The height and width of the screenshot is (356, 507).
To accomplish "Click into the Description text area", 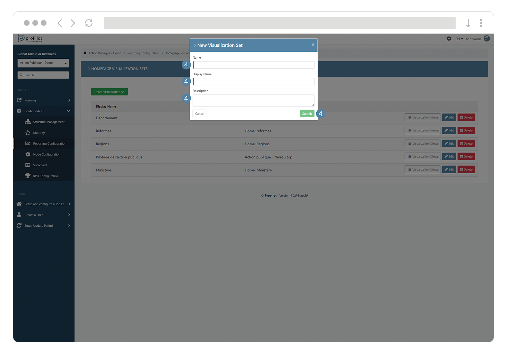I will click(x=253, y=100).
